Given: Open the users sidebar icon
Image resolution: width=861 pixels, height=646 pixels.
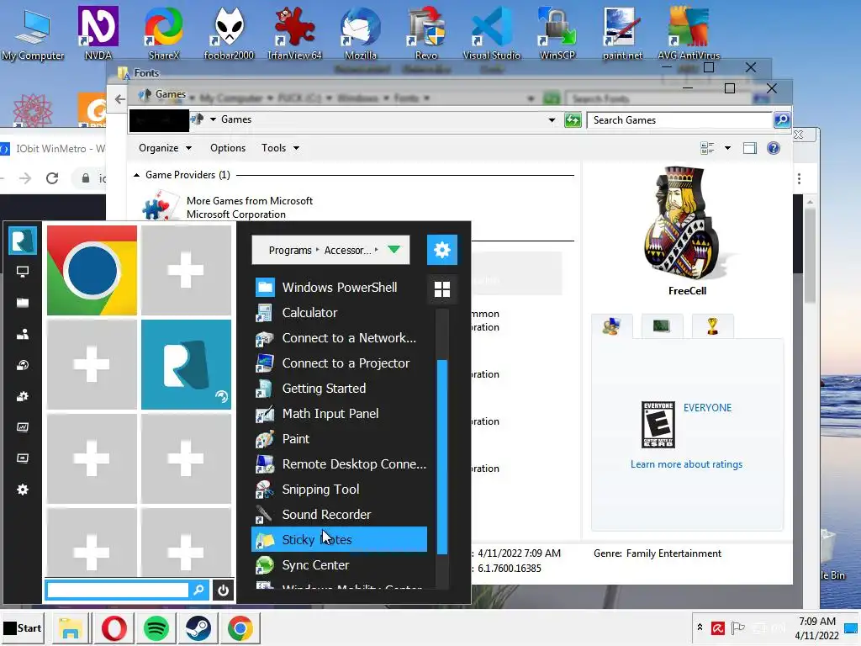Looking at the screenshot, I should point(23,334).
